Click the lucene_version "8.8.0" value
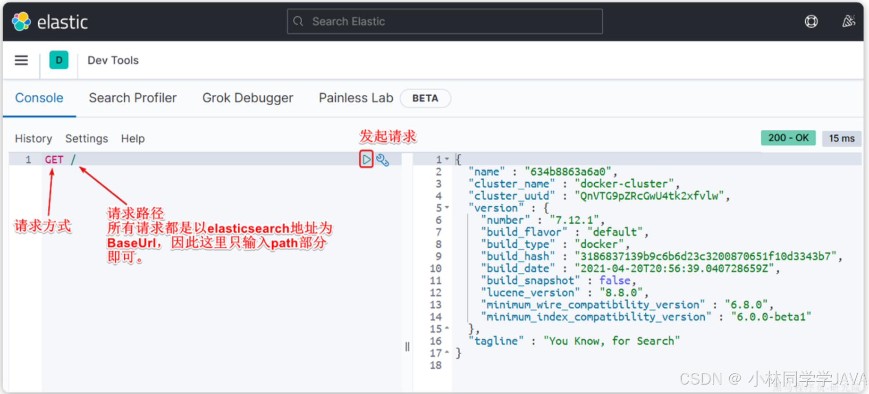The height and width of the screenshot is (394, 869). 621,293
